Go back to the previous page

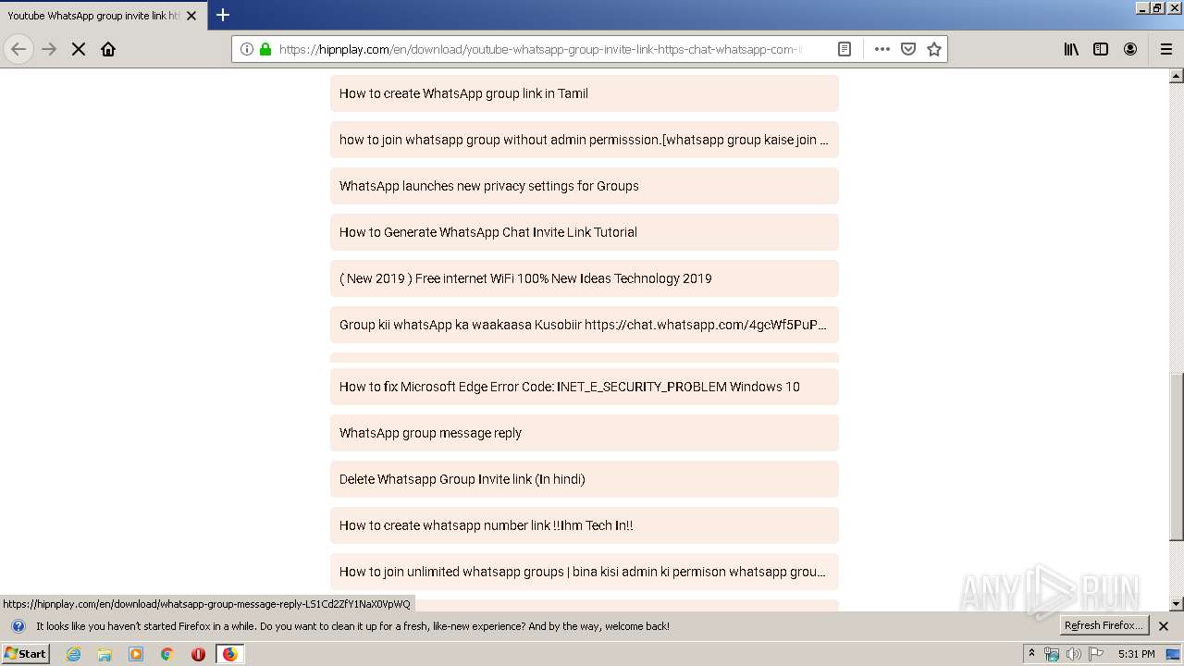click(18, 49)
